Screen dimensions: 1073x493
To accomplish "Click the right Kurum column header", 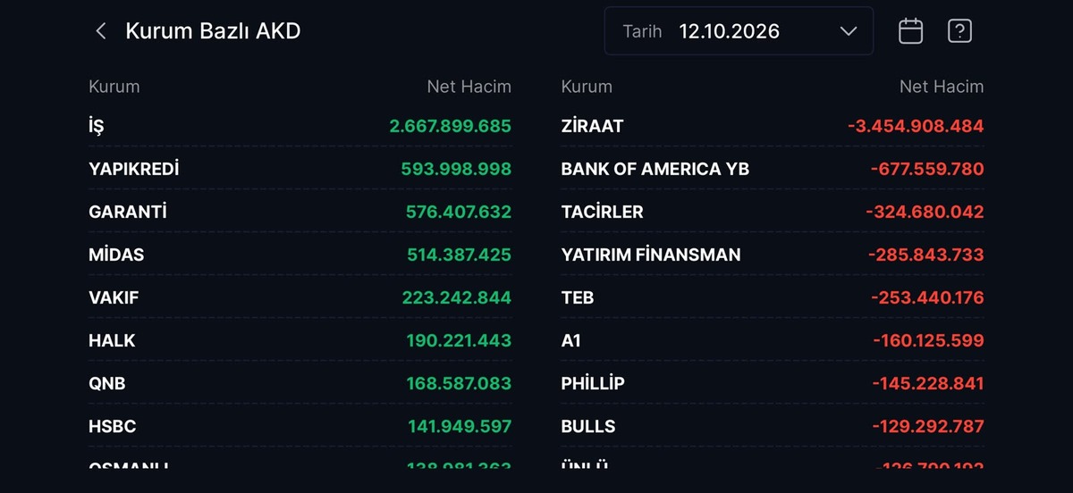I will pos(587,87).
